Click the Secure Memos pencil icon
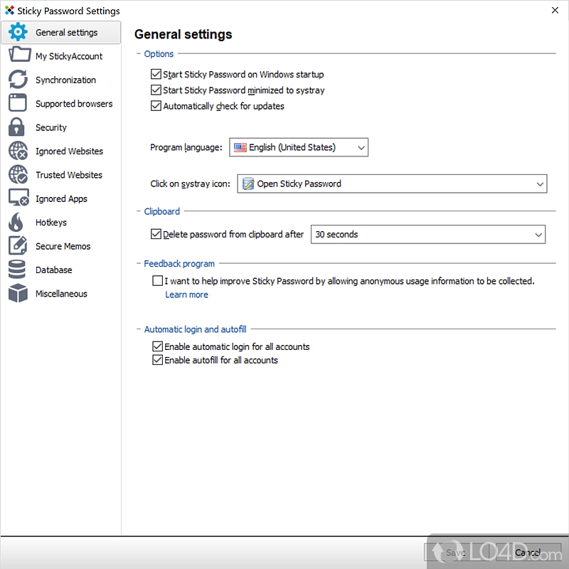569x569 pixels. click(x=18, y=245)
